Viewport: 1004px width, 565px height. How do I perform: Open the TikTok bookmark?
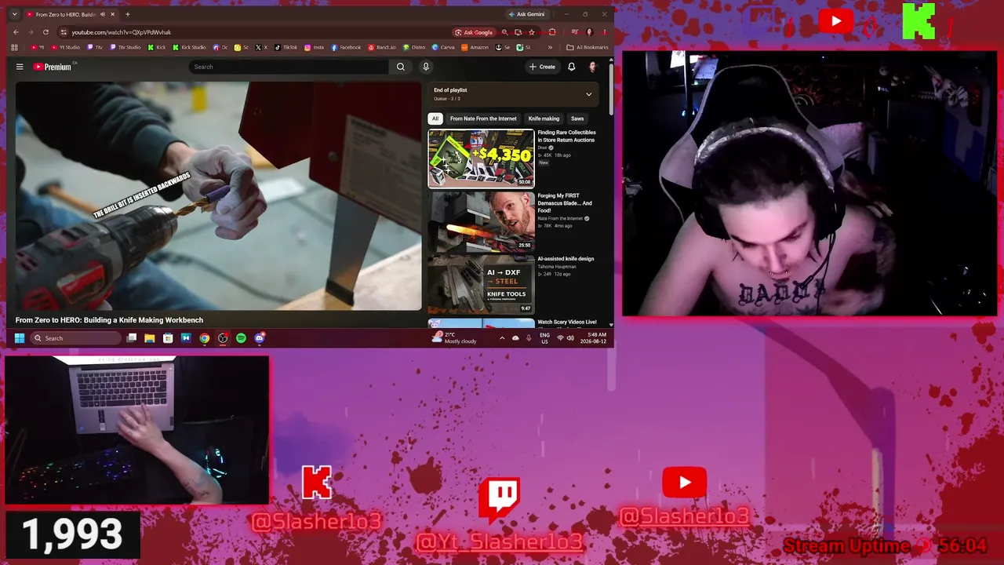coord(286,47)
